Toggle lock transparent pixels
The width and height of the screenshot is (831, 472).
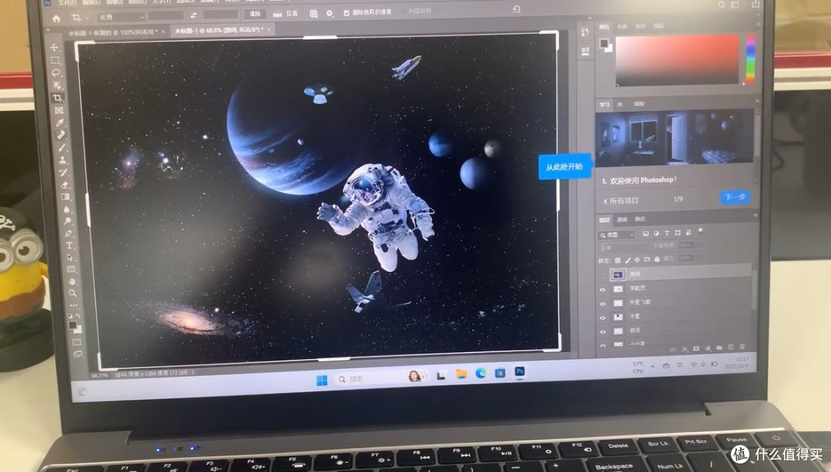click(x=617, y=260)
